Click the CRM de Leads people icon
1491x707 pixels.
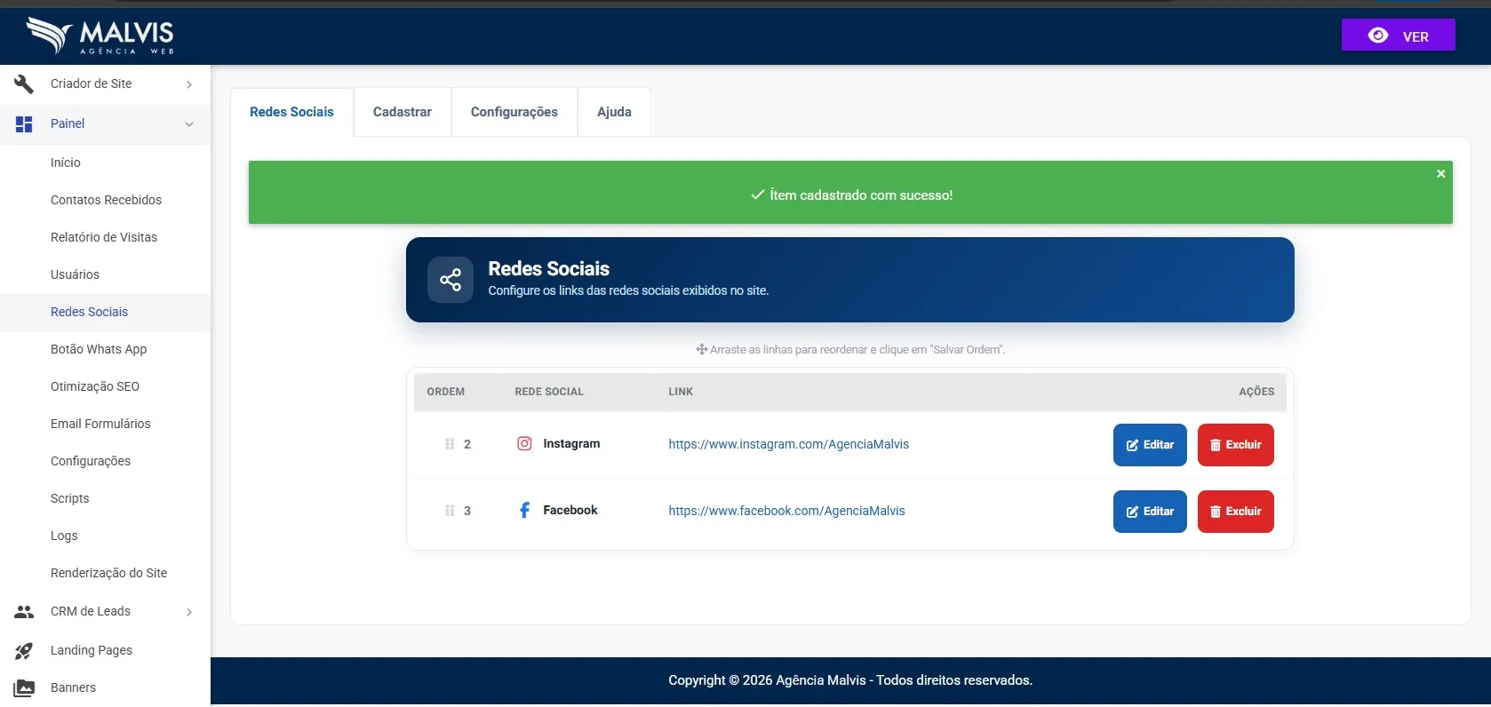point(24,611)
